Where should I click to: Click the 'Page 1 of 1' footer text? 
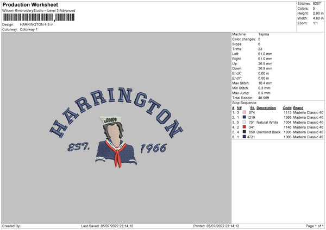tap(315, 226)
